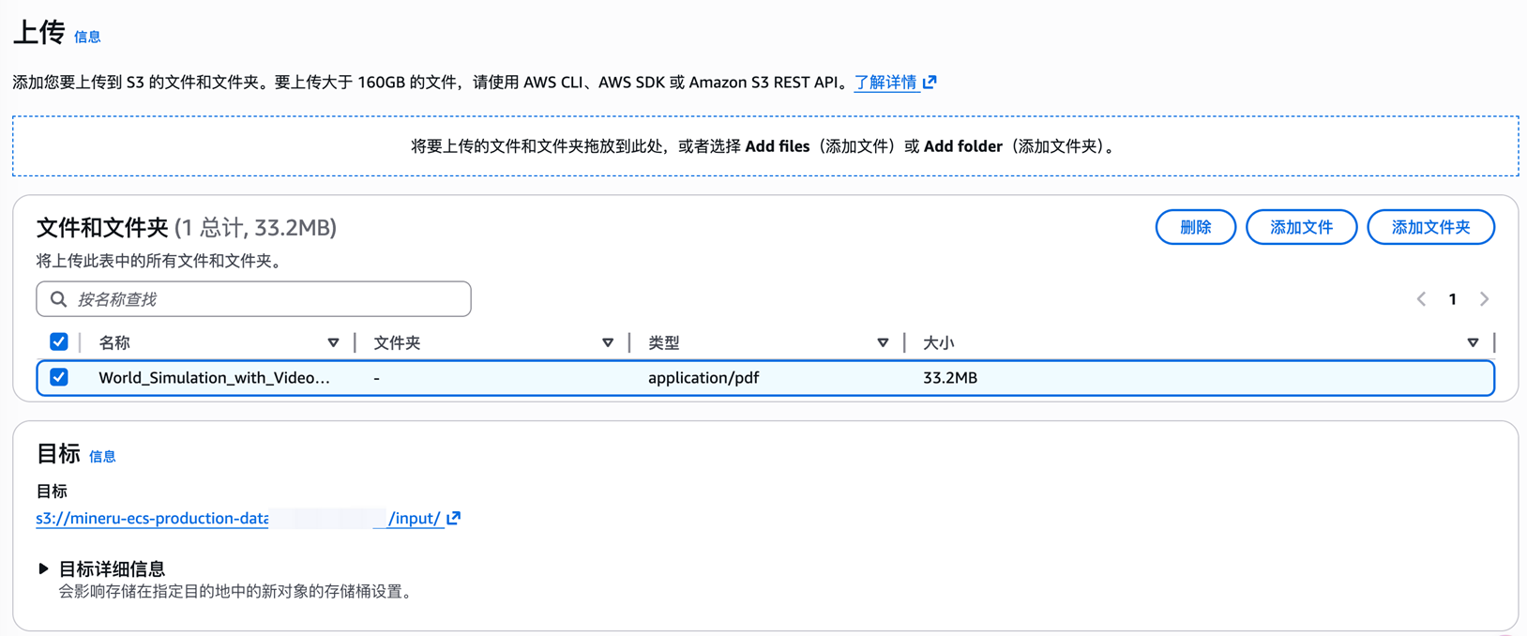Viewport: 1527px width, 636px height.
Task: Click the 名称 column header text
Action: [114, 343]
